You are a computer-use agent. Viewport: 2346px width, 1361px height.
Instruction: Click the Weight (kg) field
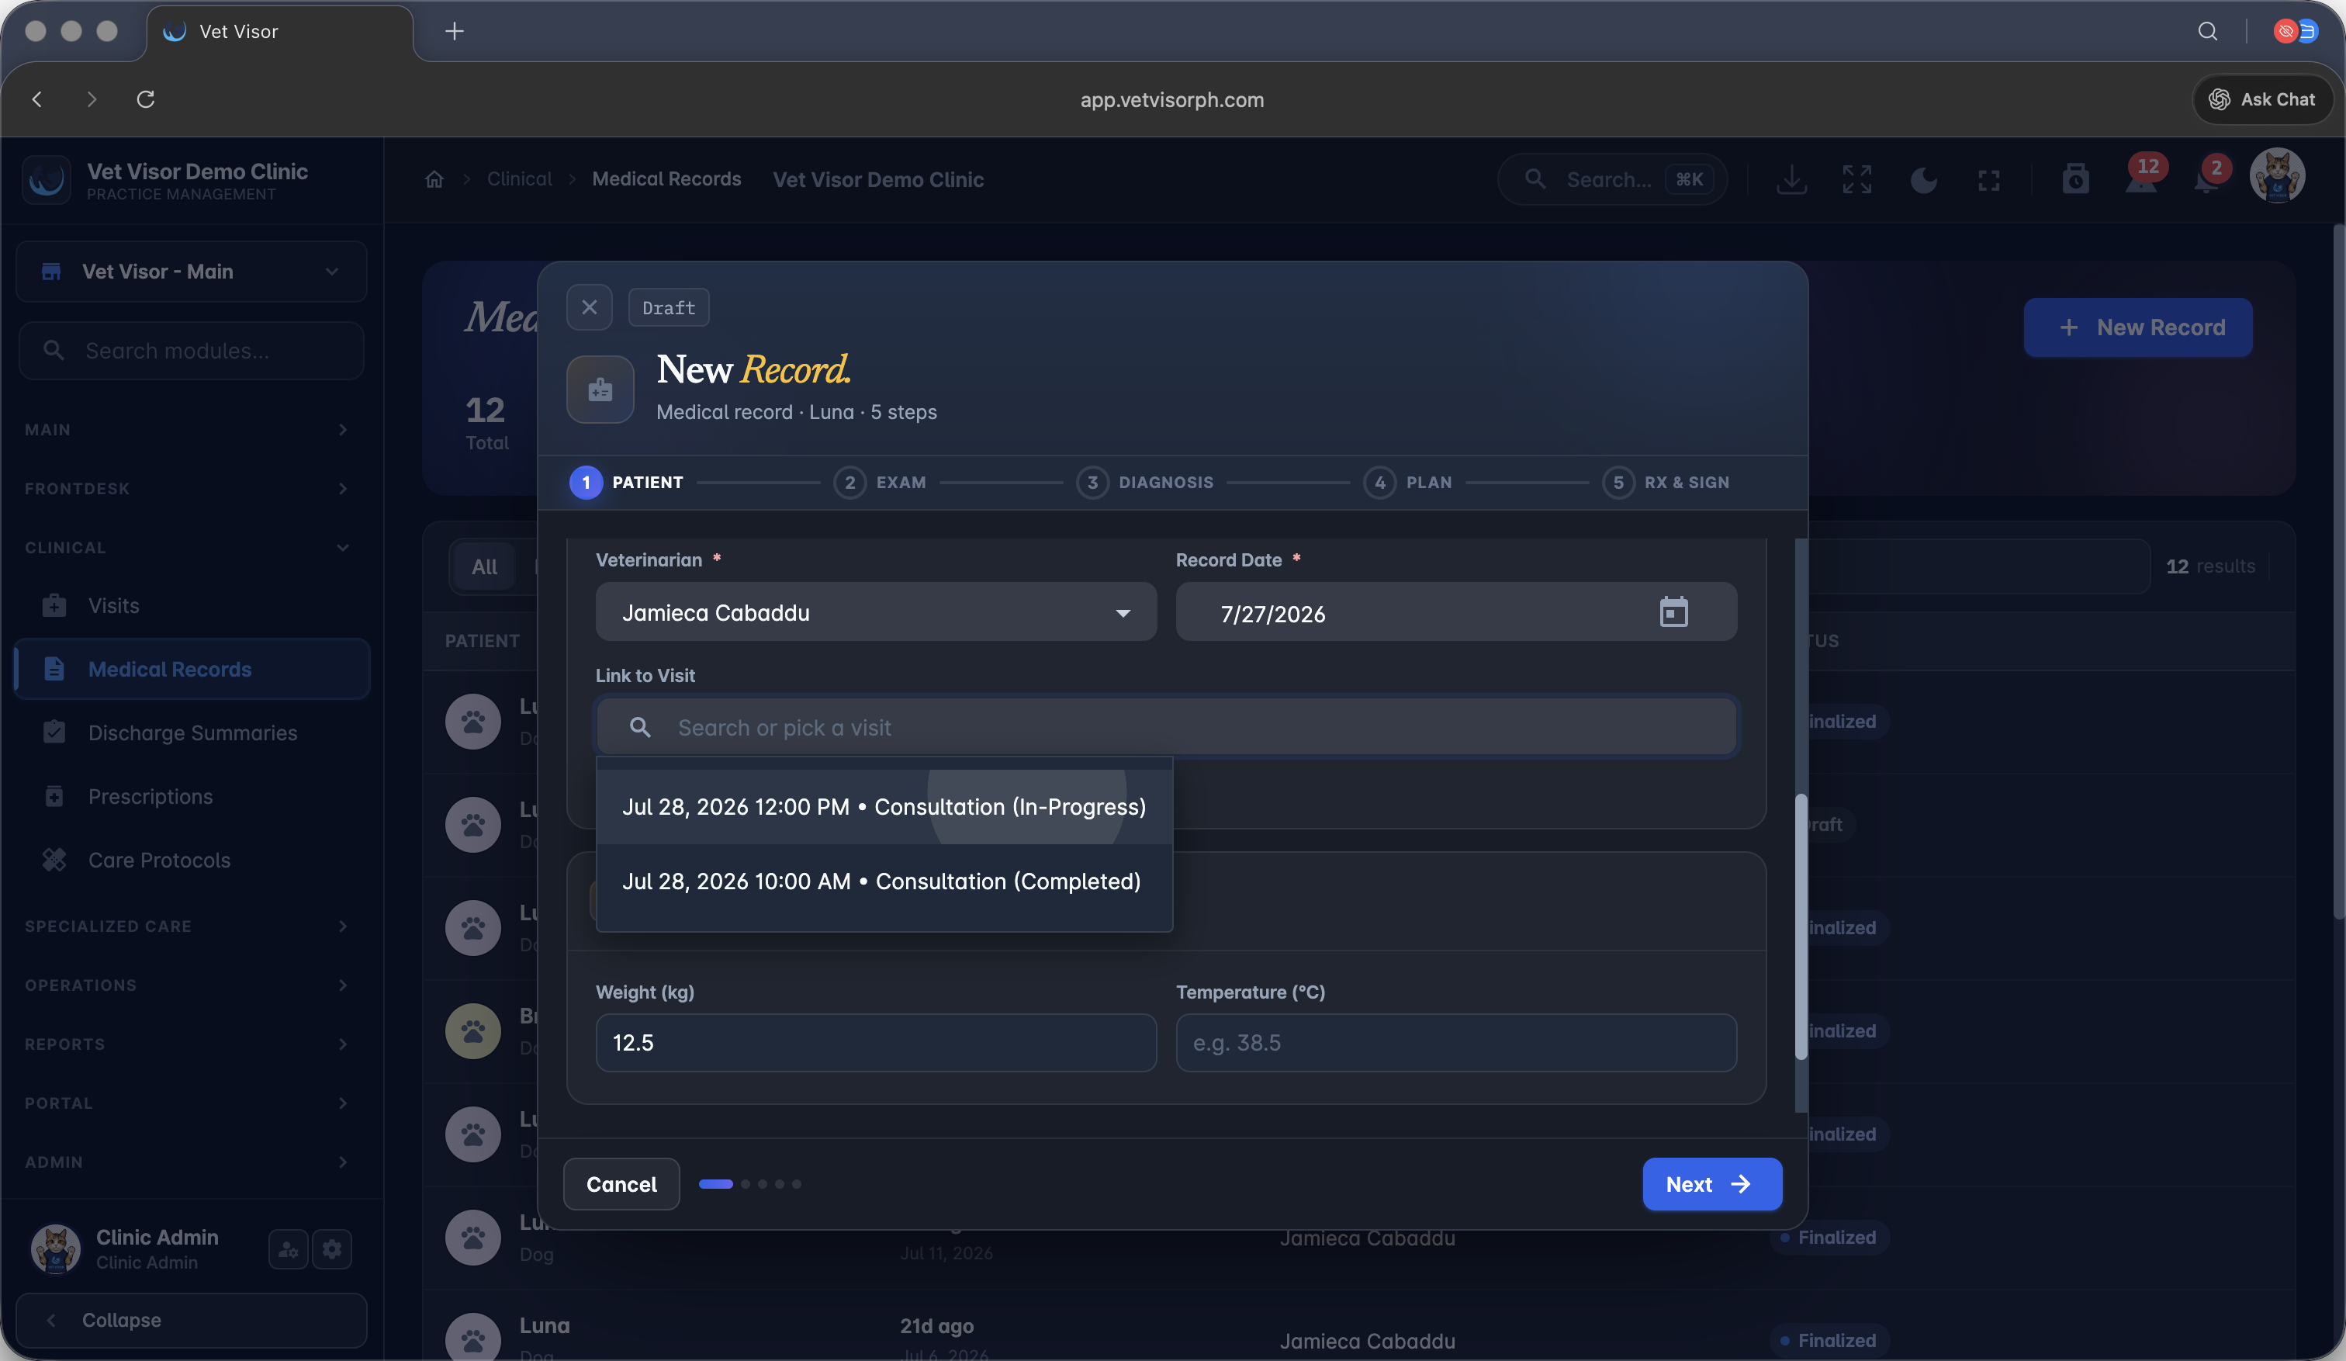click(x=876, y=1041)
